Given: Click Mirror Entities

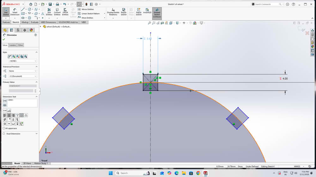Looking at the screenshot, I should point(86,9).
